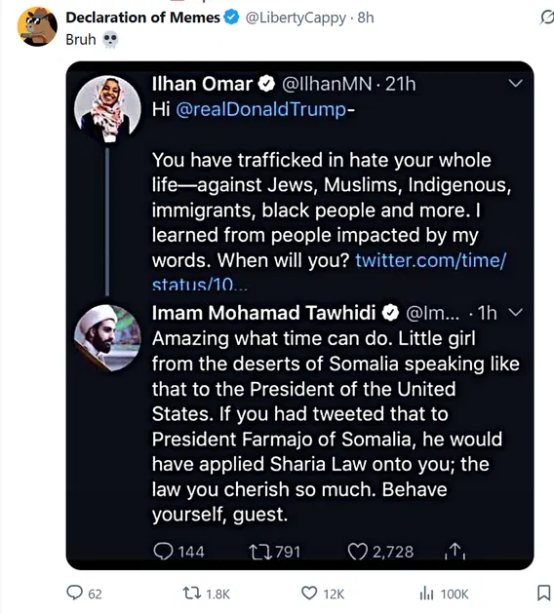Open the Declaration of Memes profile name
This screenshot has width=554, height=614.
click(143, 18)
